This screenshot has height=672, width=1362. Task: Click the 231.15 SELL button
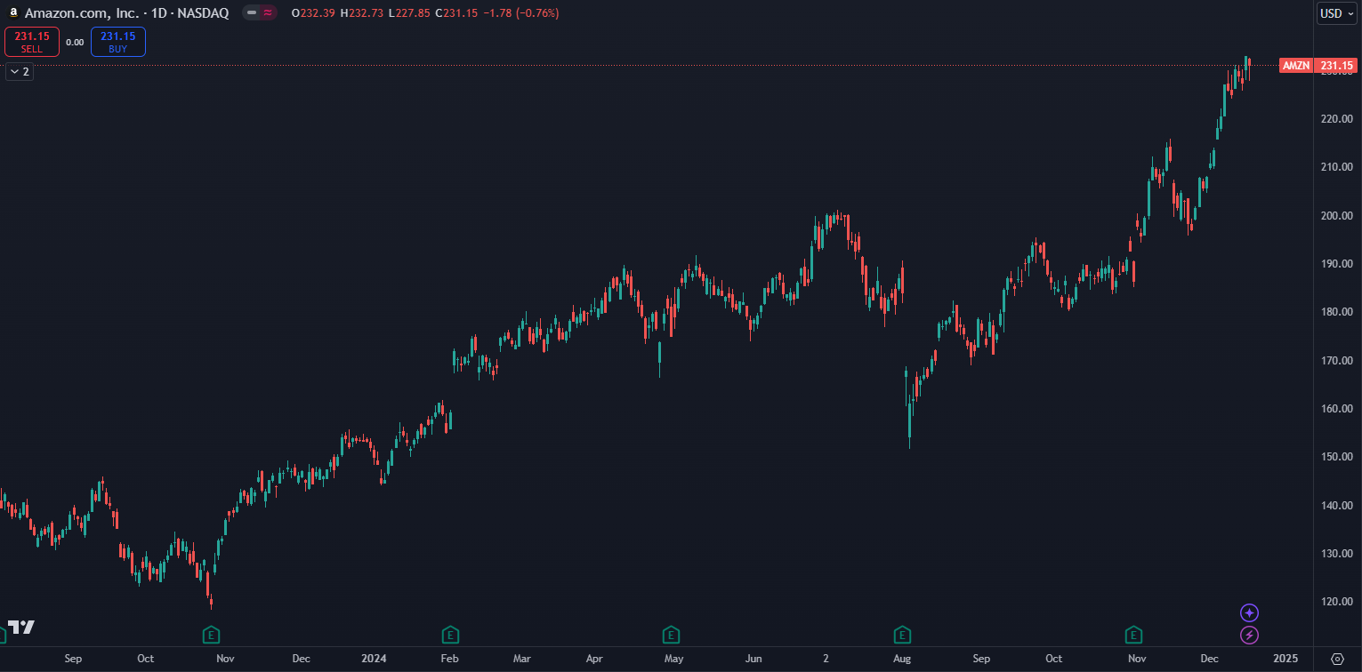(32, 42)
